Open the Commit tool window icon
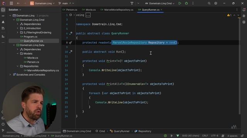The height and width of the screenshot is (138, 247). (x=3, y=16)
